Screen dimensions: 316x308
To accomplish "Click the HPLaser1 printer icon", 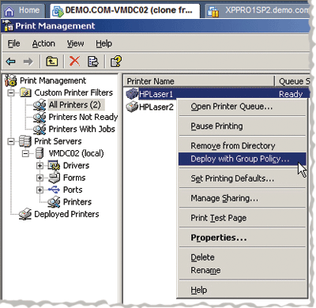I will (x=132, y=93).
